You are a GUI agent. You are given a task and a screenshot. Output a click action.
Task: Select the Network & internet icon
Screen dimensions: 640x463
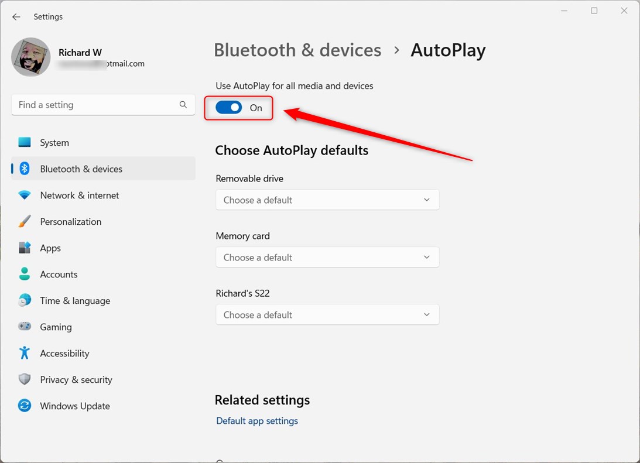23,195
